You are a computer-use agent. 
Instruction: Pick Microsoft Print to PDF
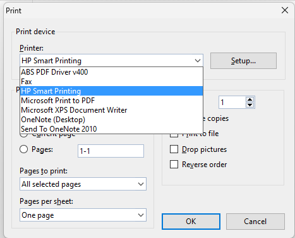(x=111, y=101)
